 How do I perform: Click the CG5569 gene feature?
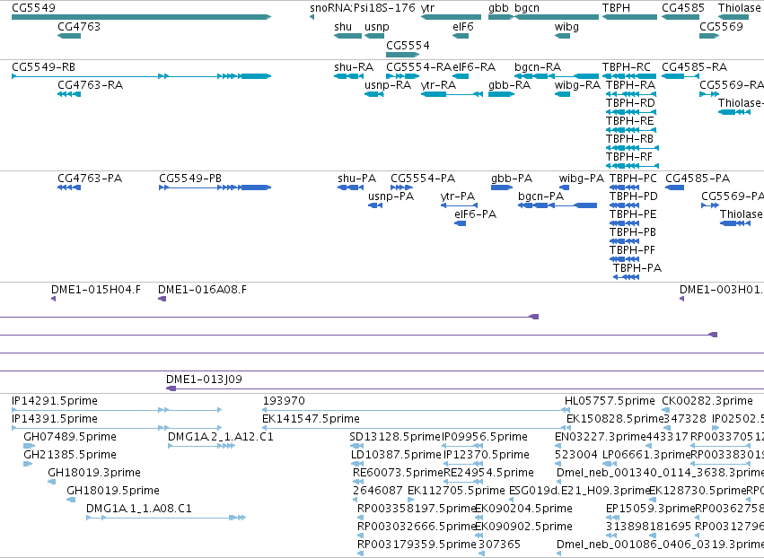[709, 36]
